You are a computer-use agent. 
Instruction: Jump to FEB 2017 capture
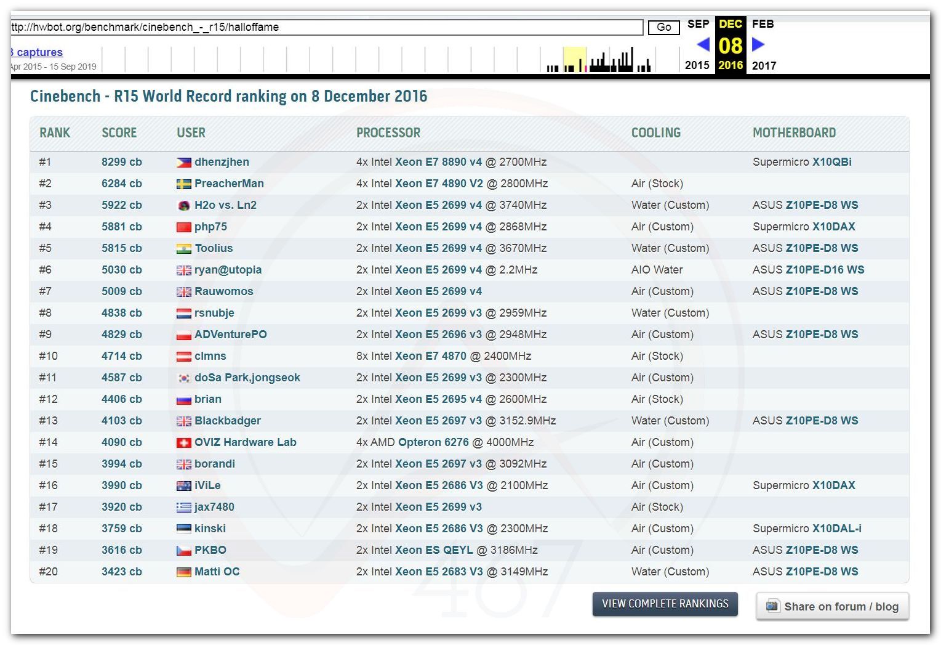(763, 24)
